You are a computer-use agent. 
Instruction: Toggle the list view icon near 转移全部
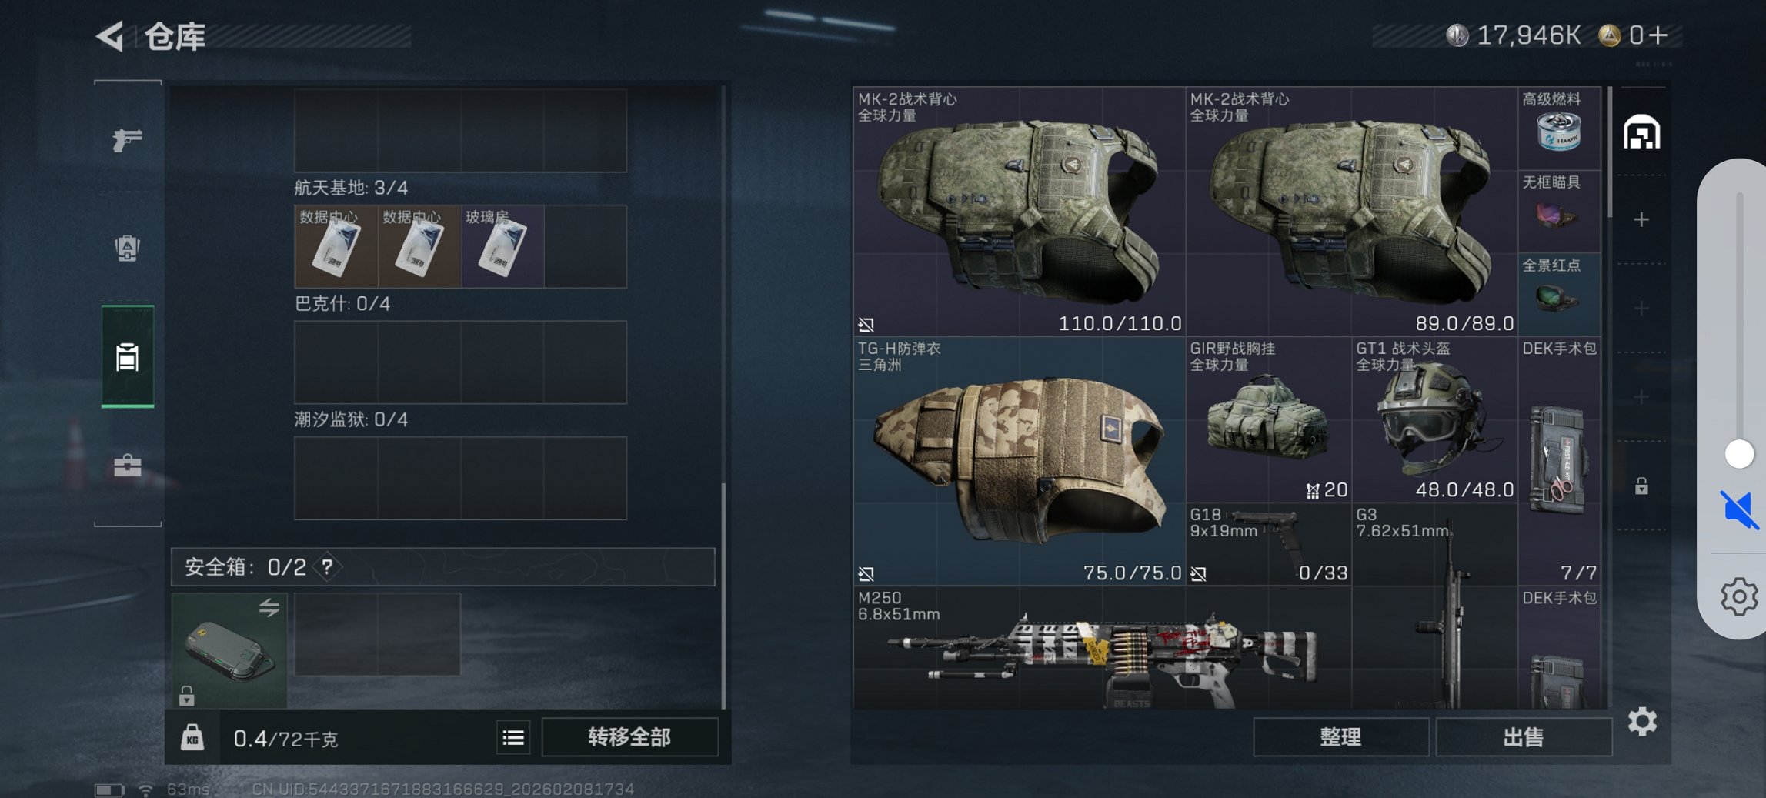tap(513, 738)
